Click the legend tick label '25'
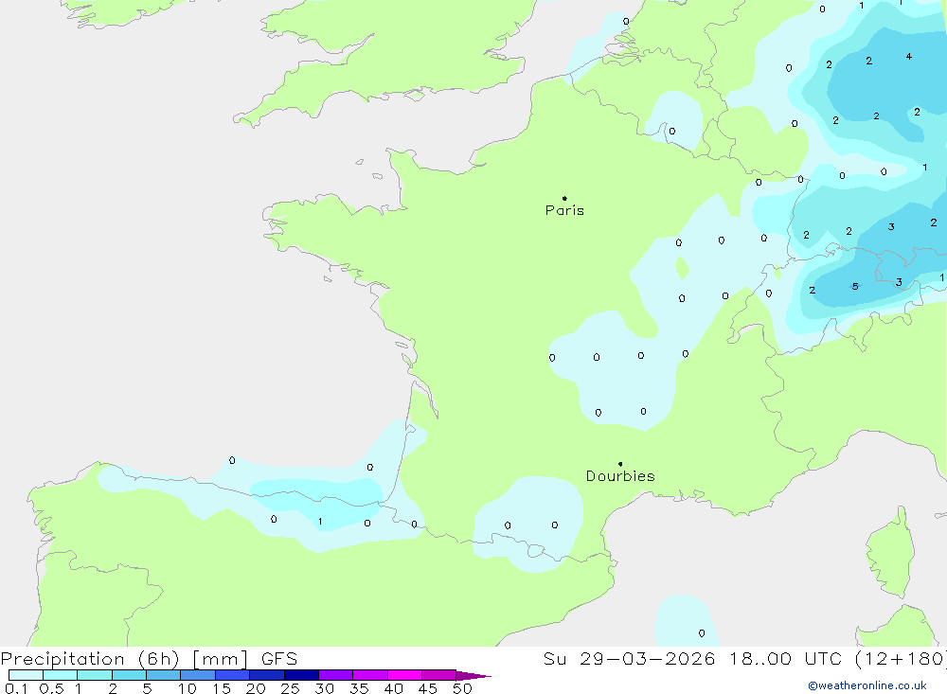The image size is (947, 694). pos(290,688)
